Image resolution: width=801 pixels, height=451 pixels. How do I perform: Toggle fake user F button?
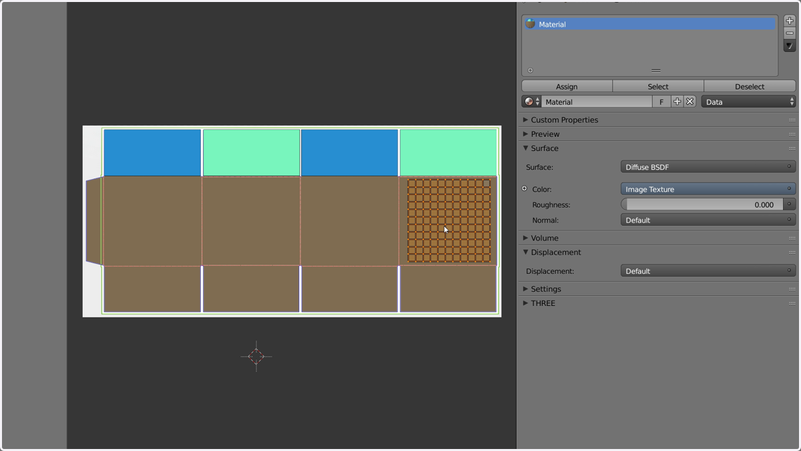point(661,102)
